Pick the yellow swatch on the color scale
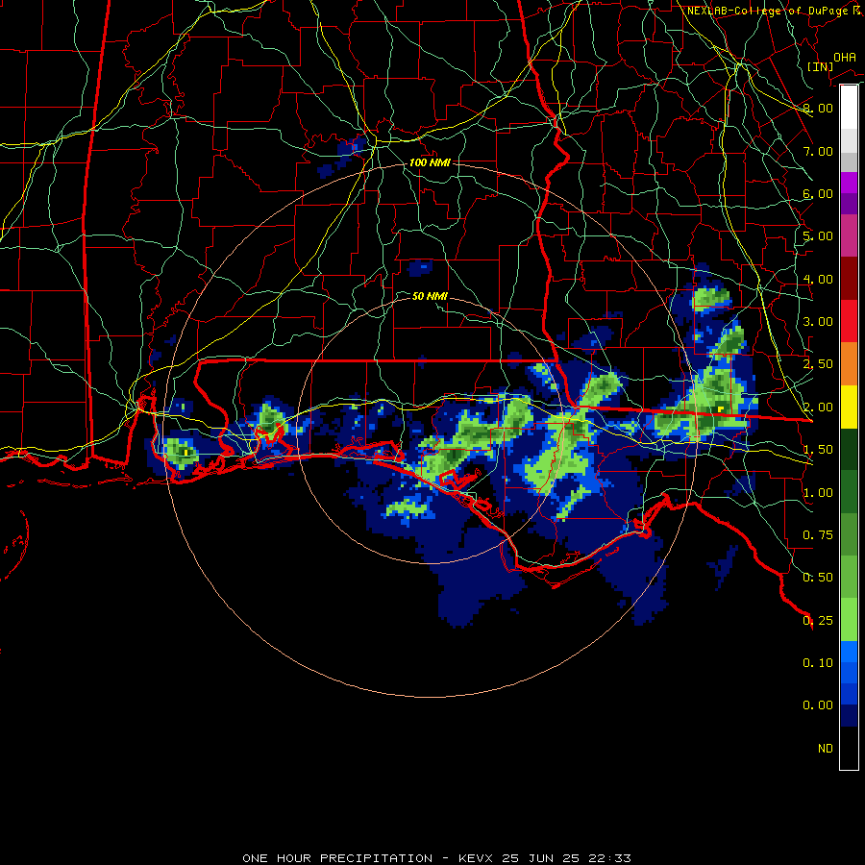Image resolution: width=865 pixels, height=865 pixels. tap(849, 407)
